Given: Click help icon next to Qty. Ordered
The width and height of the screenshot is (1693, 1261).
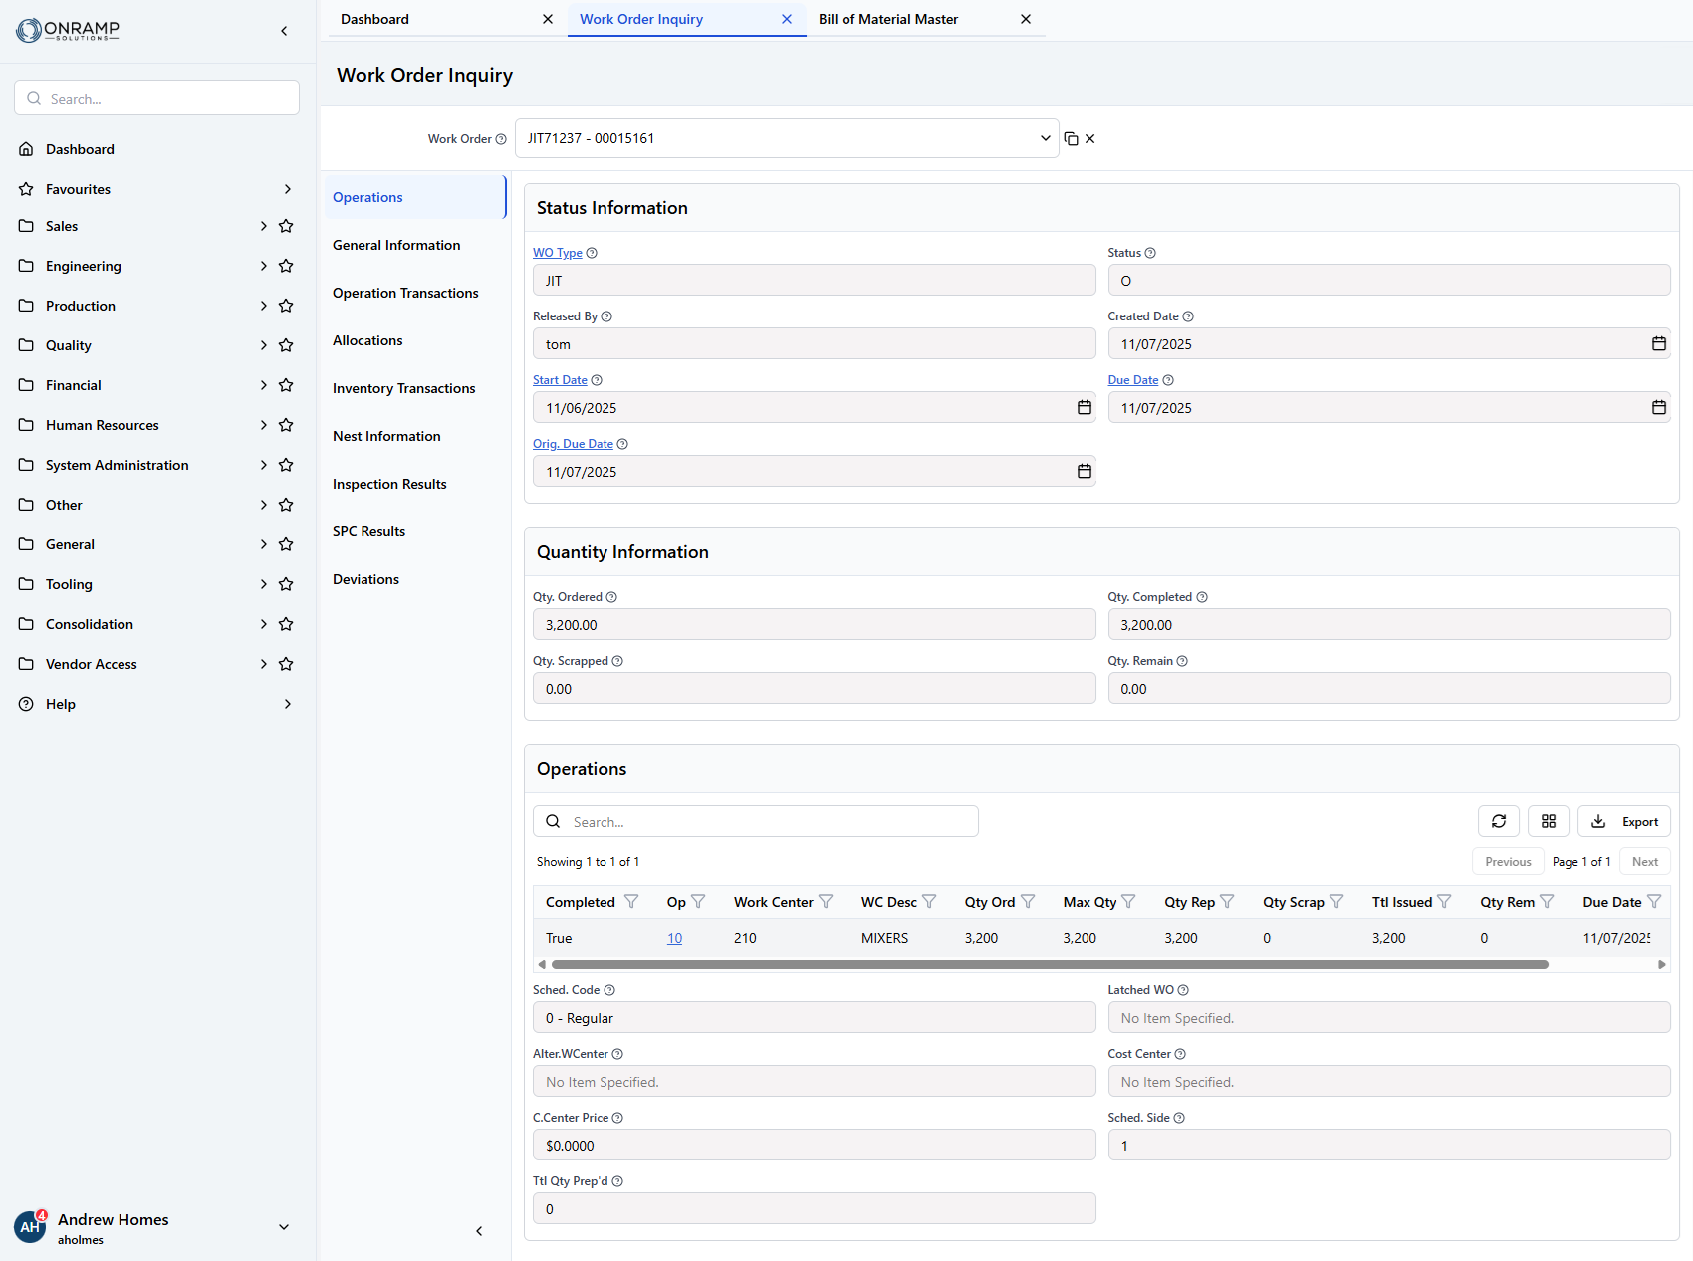Looking at the screenshot, I should coord(611,597).
